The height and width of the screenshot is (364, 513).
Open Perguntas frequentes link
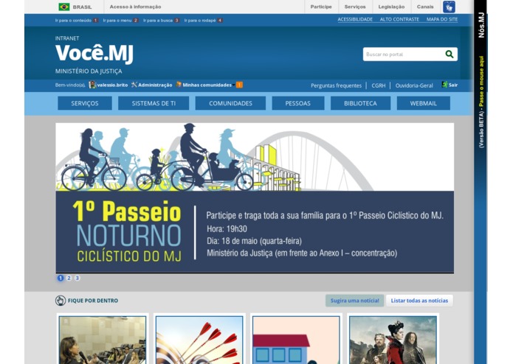click(x=336, y=85)
